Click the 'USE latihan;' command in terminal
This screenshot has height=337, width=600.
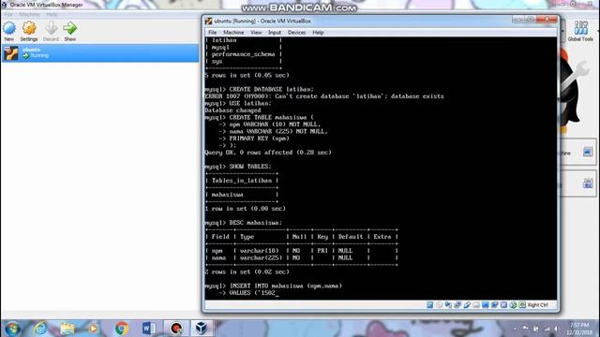[250, 103]
